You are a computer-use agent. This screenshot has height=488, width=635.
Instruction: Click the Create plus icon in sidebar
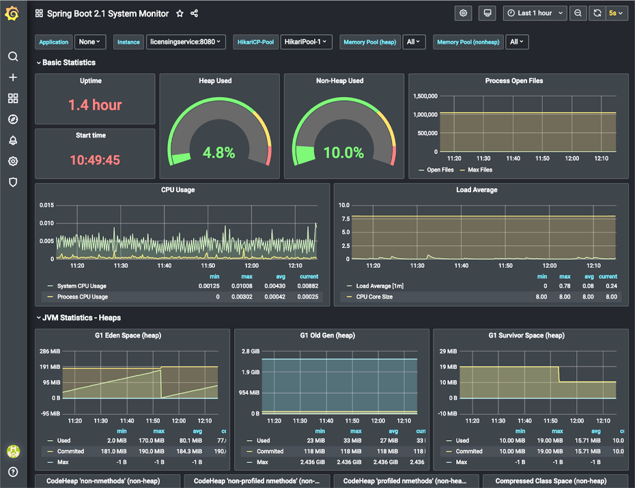coord(12,77)
